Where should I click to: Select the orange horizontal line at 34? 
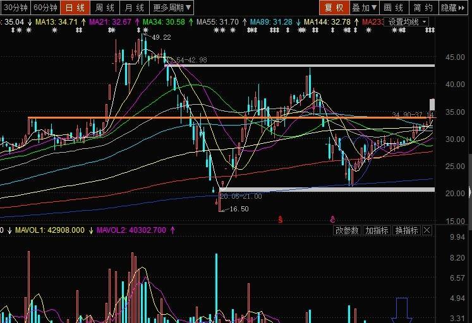click(x=231, y=118)
